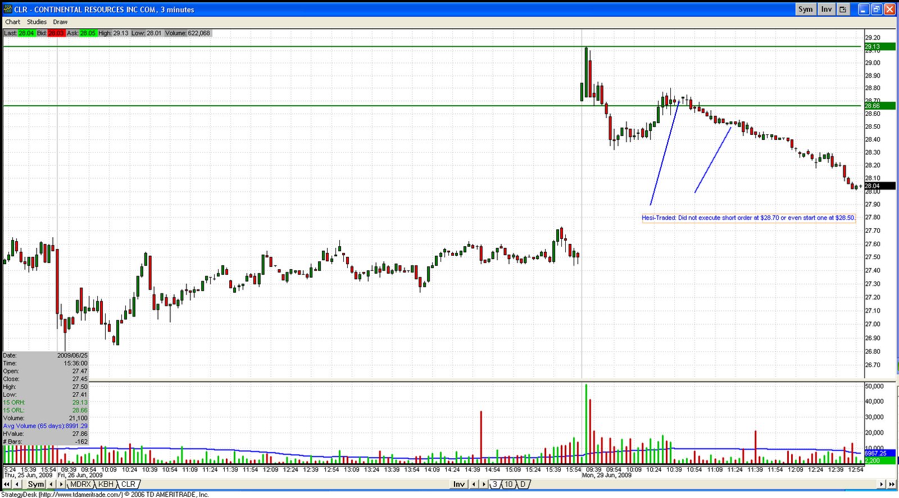Click the detach window icon in title bar
The width and height of the screenshot is (899, 498).
coord(843,9)
